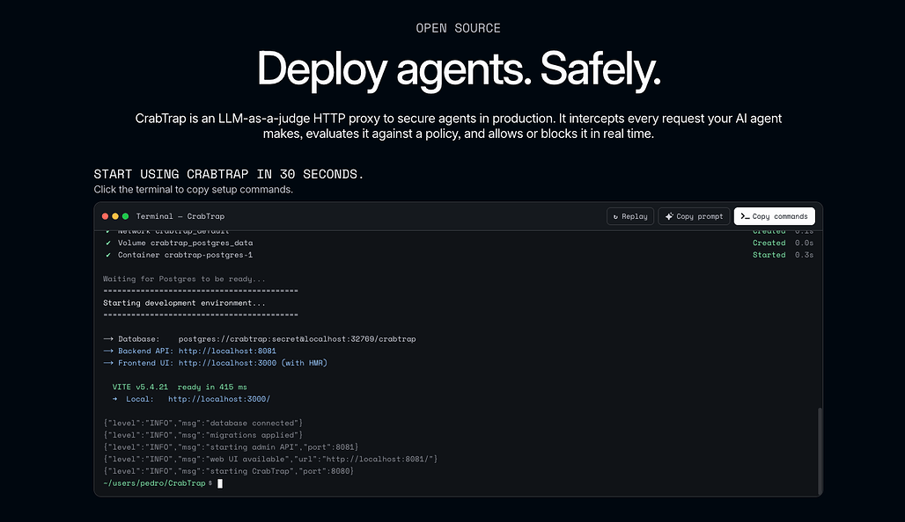The image size is (905, 522).
Task: Click the CrabTrap description paragraph
Action: coord(459,127)
